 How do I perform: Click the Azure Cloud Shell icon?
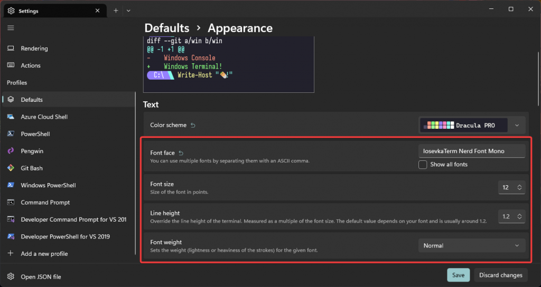[x=11, y=117]
